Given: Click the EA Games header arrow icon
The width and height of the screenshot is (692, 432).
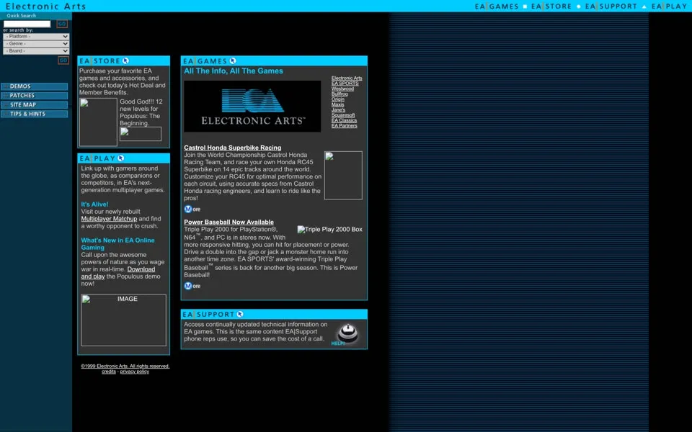Looking at the screenshot, I should 233,60.
